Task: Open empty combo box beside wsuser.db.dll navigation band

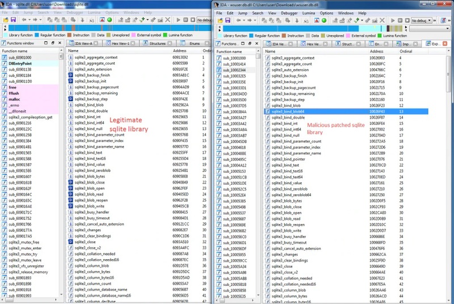Action: pyautogui.click(x=430, y=28)
